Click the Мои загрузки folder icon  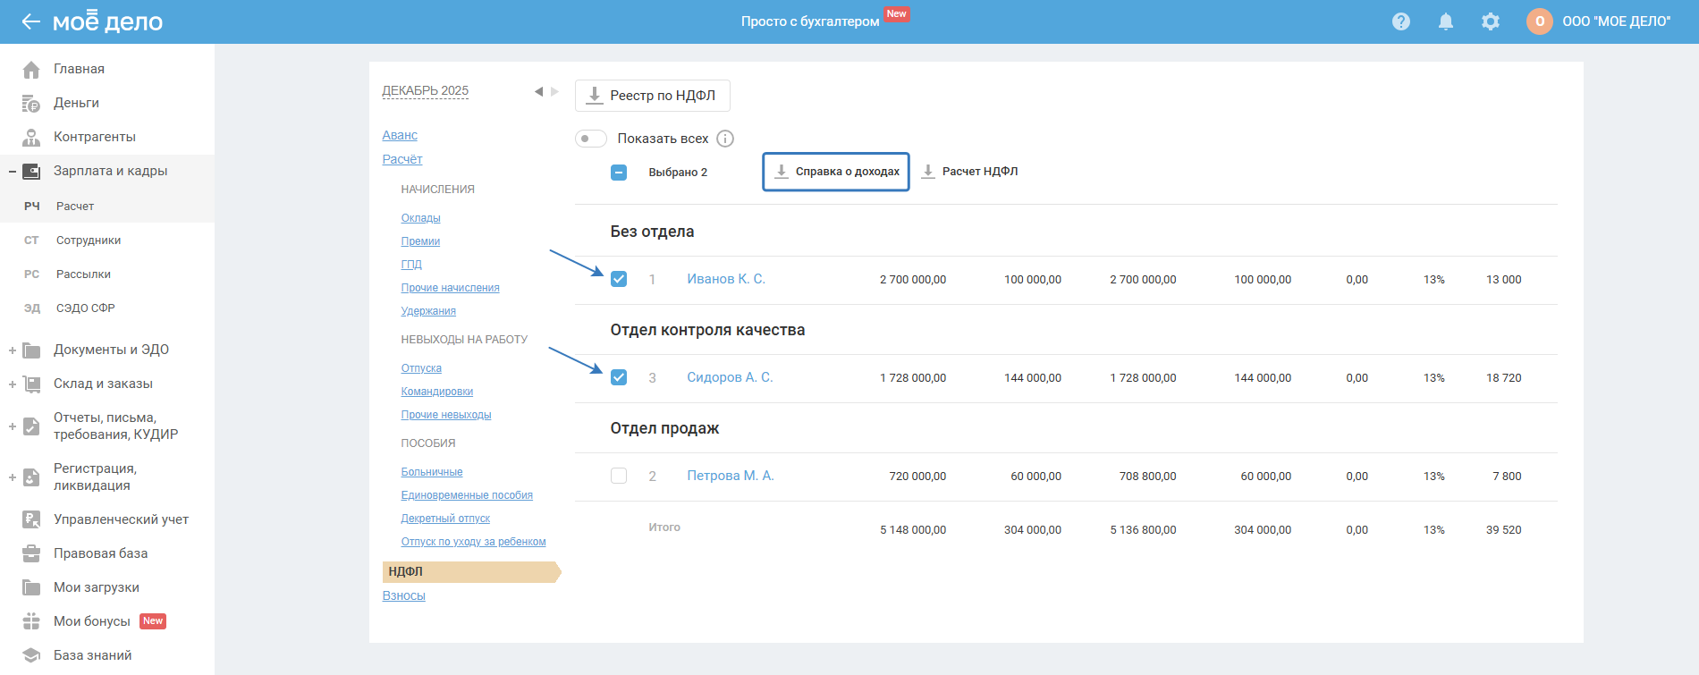tap(31, 587)
